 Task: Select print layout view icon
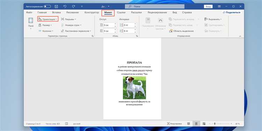click(x=196, y=124)
